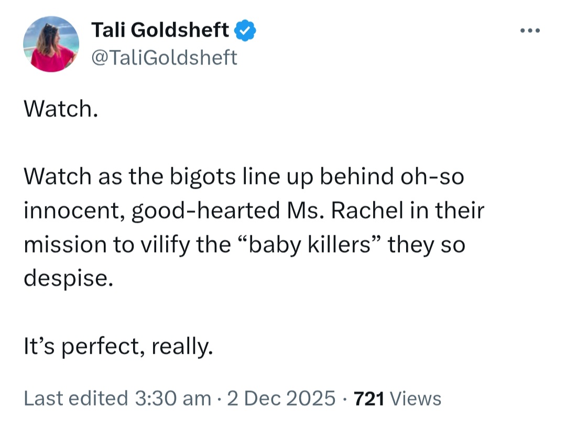Click the 3:30 am timestamp
The width and height of the screenshot is (566, 424).
[173, 398]
